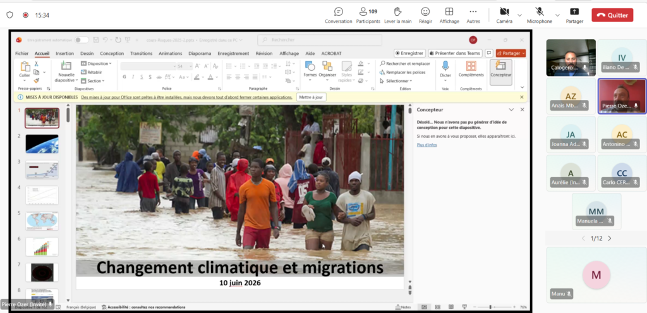
Task: Click Présenter dans Teams button
Action: (x=455, y=53)
